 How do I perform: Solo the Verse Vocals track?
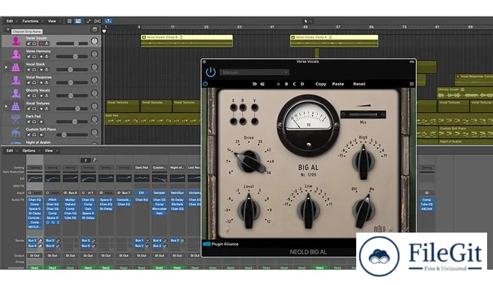pos(34,44)
